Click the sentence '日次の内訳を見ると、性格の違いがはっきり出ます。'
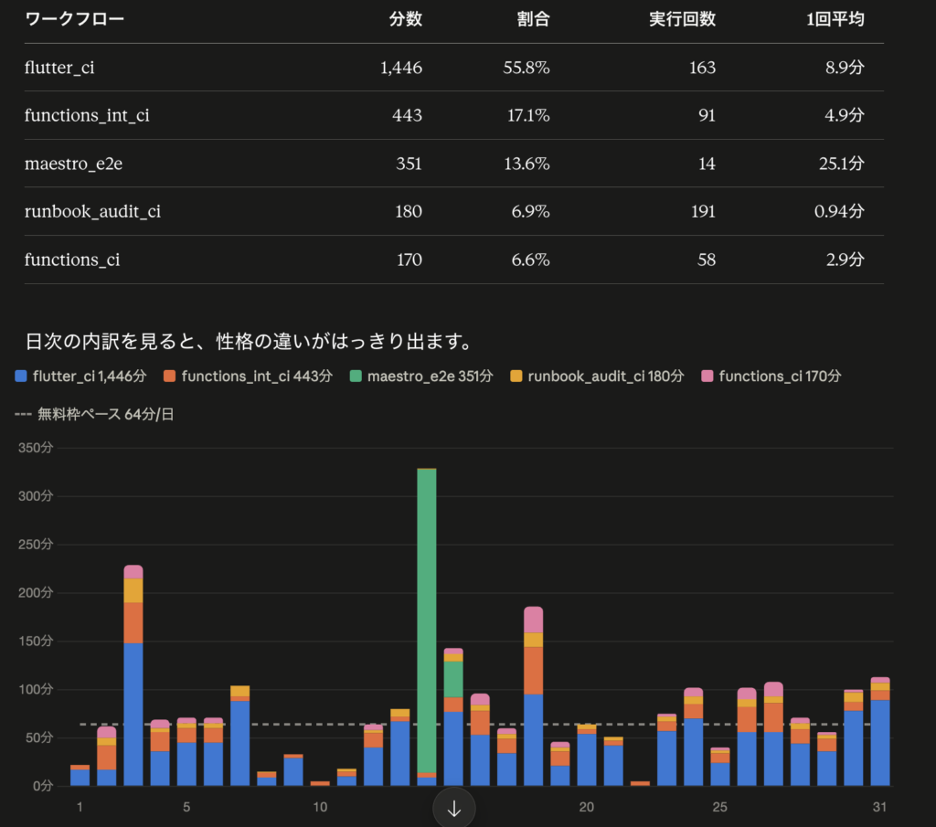936x827 pixels. tap(250, 341)
